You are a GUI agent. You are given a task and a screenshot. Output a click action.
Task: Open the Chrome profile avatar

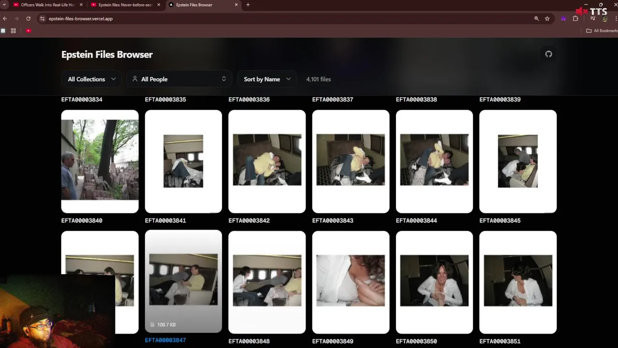pyautogui.click(x=605, y=19)
